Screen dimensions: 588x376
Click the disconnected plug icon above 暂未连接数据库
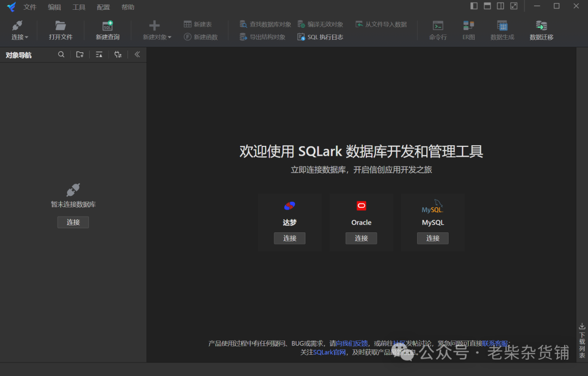pos(73,190)
